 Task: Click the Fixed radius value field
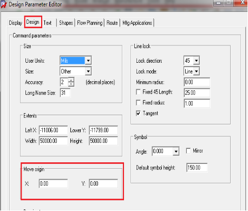pos(197,103)
